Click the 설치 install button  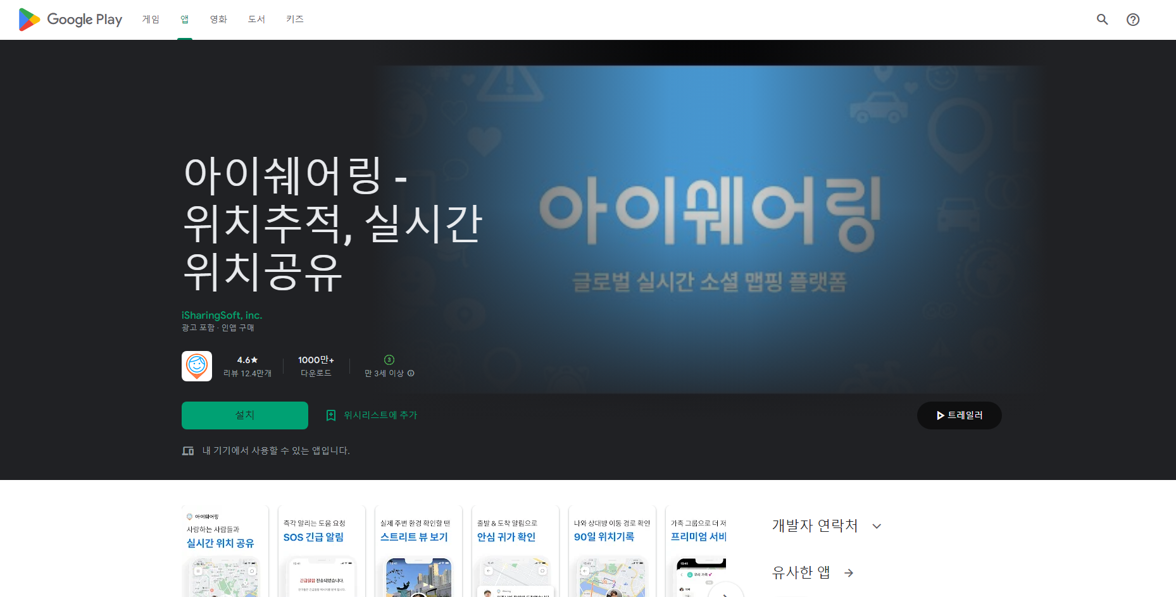point(244,415)
